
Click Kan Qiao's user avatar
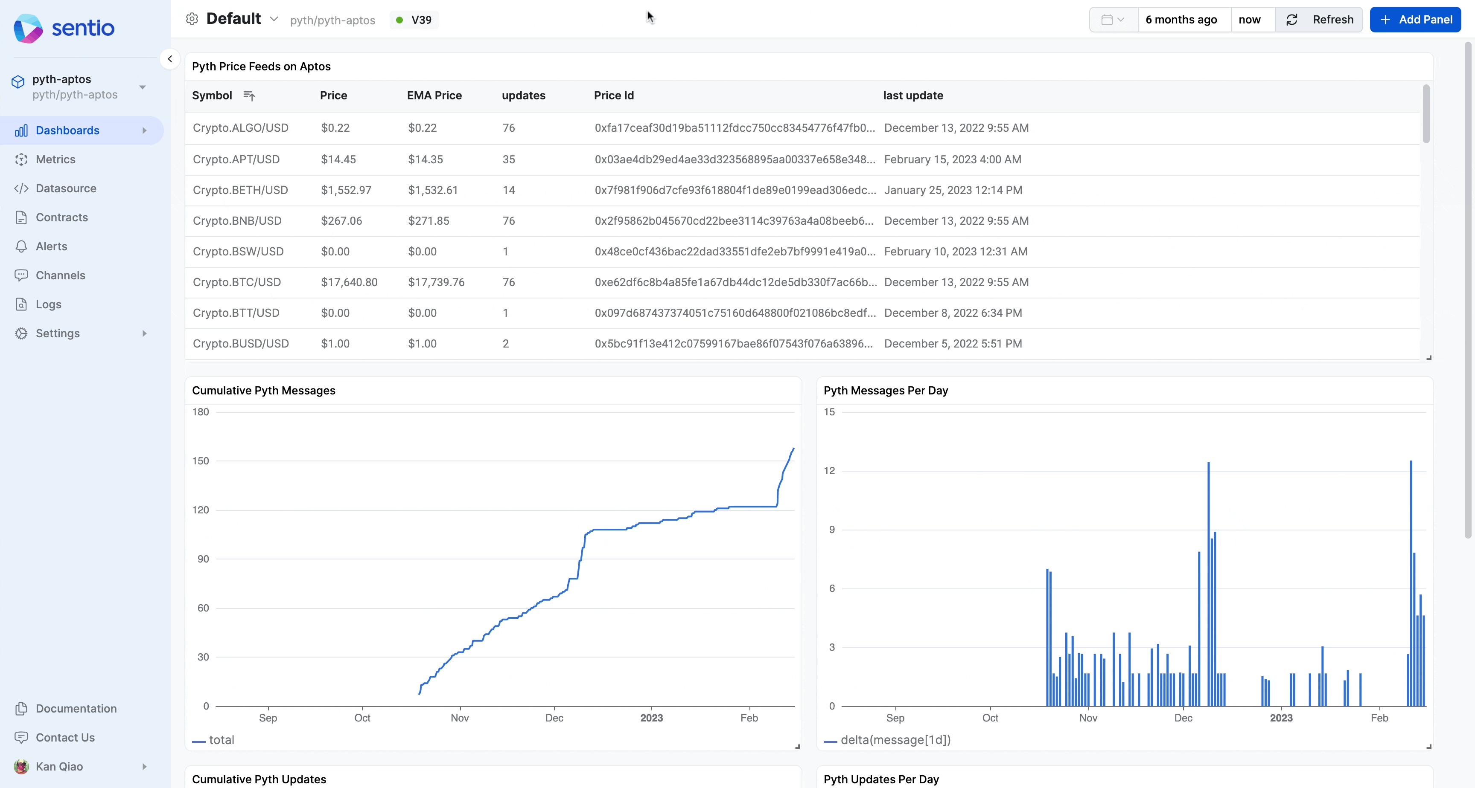click(x=21, y=766)
